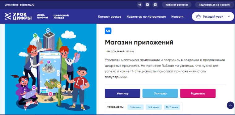Open the 10-11 класс trainer
The height and width of the screenshot is (115, 235).
click(172, 107)
